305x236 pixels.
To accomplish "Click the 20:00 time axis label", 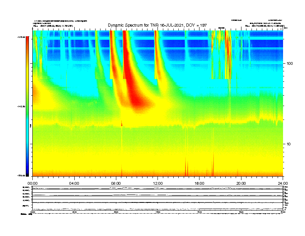I will click(241, 184).
